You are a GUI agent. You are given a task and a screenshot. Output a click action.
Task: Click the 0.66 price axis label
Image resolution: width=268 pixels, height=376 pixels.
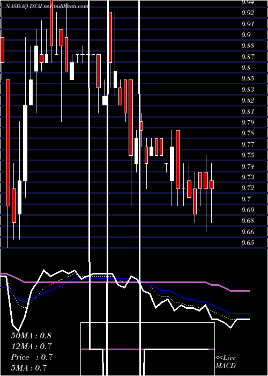tap(248, 232)
